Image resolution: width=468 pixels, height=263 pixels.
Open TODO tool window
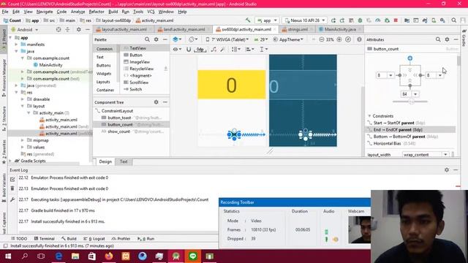tap(18, 239)
